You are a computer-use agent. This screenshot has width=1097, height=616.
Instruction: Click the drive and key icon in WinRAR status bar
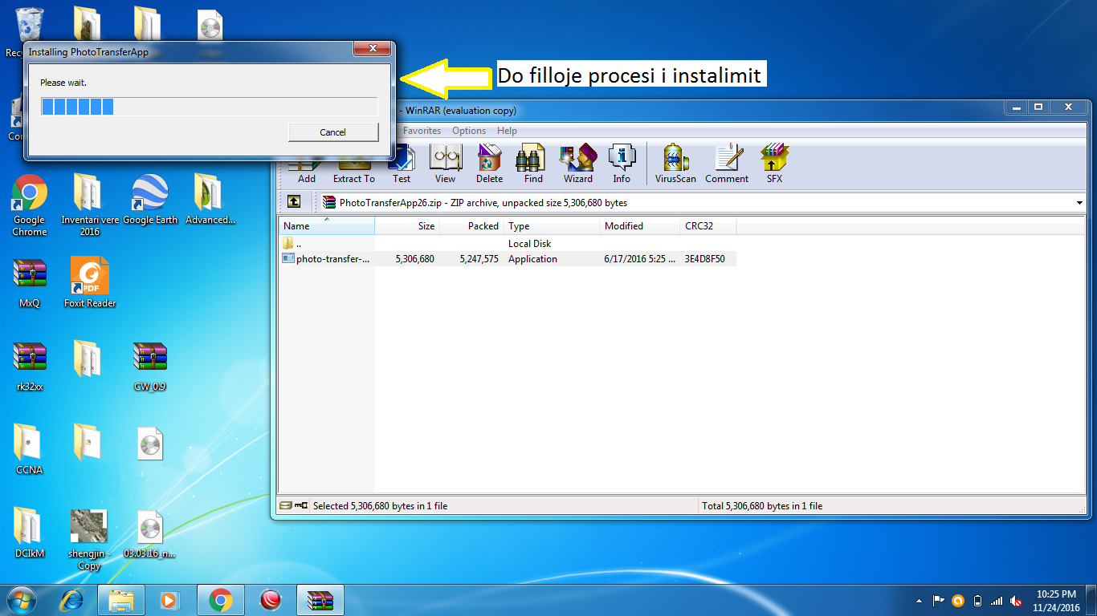(293, 506)
